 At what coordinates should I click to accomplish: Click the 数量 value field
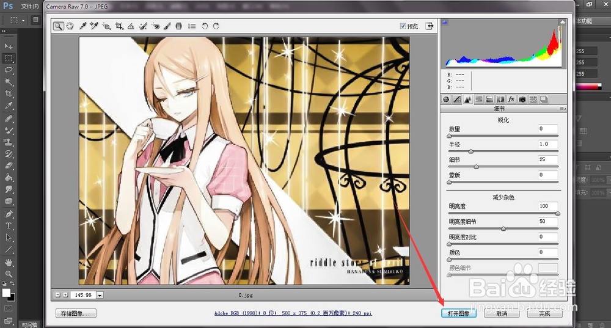[548, 128]
